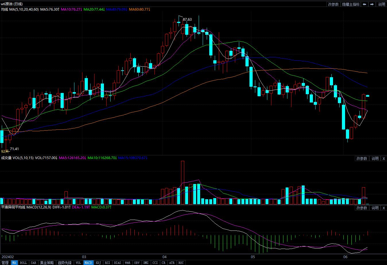Screen dimensions: 387x265
Task: Click the left arrow navigation icon
Action: tap(364, 4)
